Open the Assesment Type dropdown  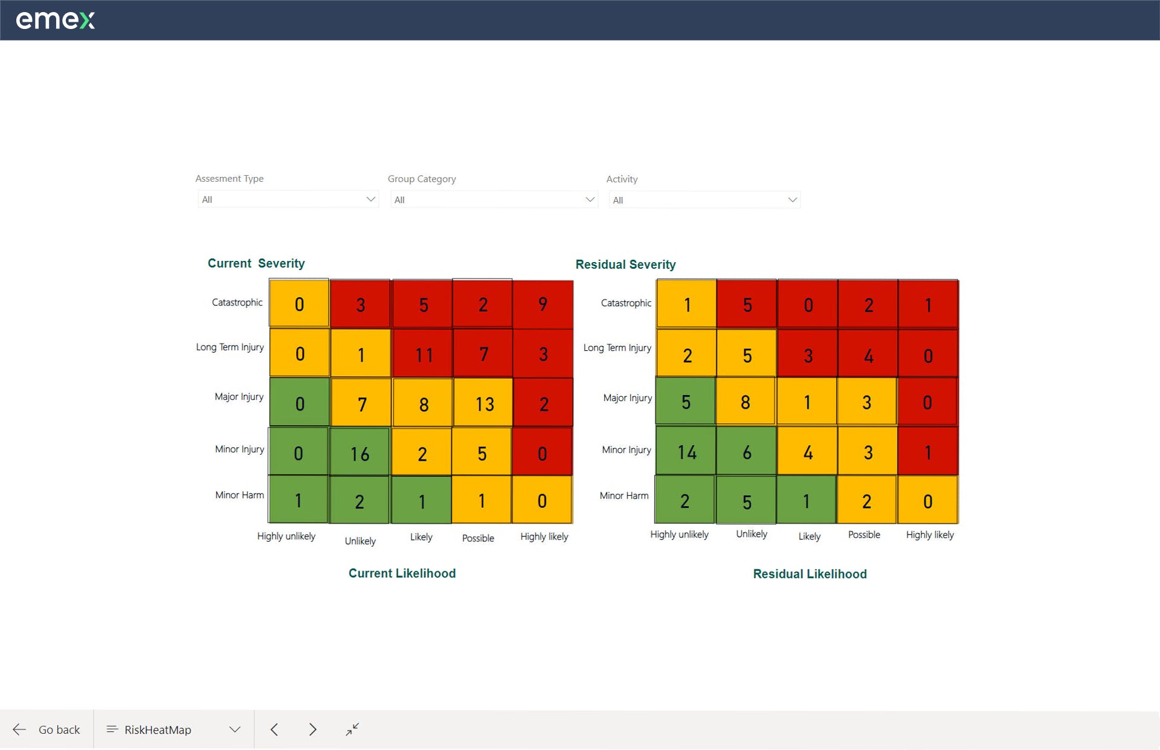(x=288, y=199)
